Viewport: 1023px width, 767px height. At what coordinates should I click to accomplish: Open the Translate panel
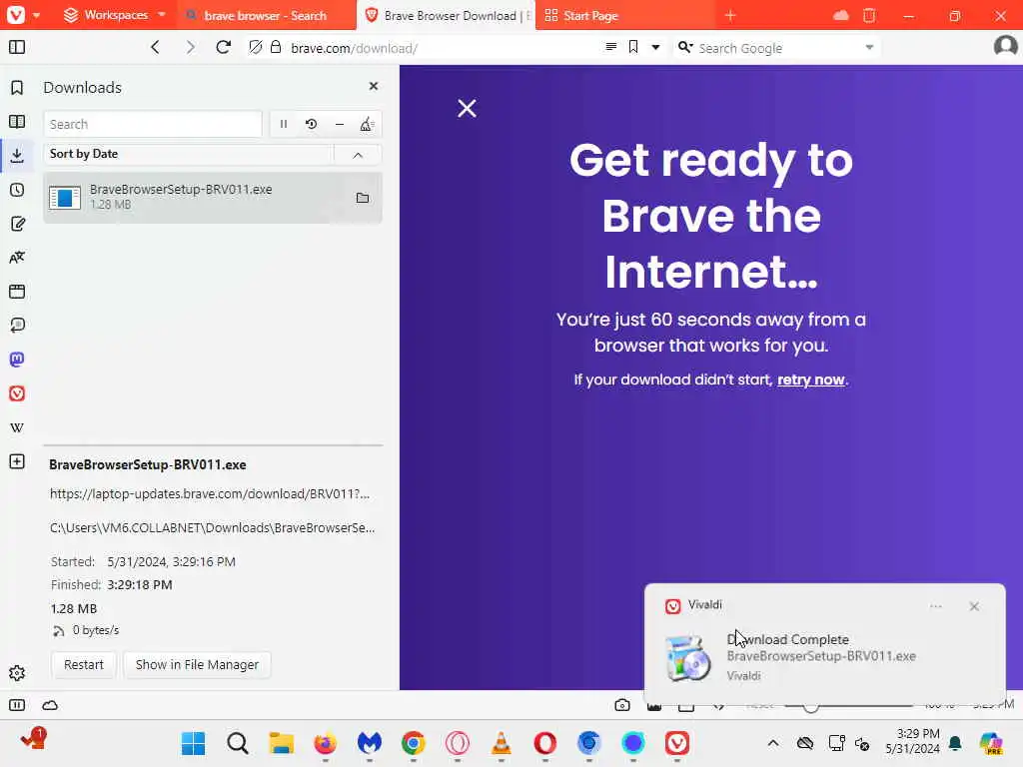point(17,258)
